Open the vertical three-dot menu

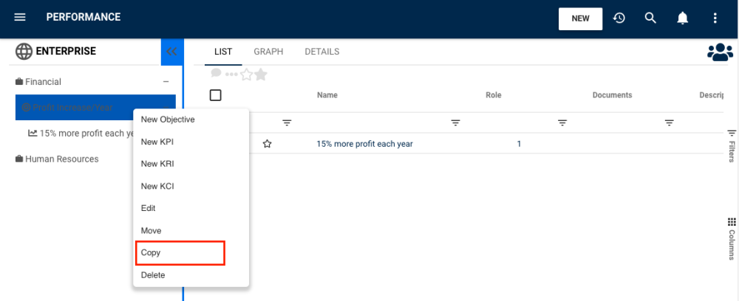(715, 18)
